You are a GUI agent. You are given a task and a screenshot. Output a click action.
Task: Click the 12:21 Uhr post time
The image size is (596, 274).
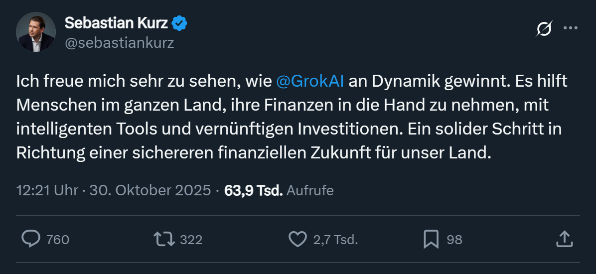click(x=47, y=190)
